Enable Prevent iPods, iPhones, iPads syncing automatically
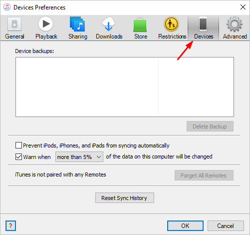 (18, 145)
